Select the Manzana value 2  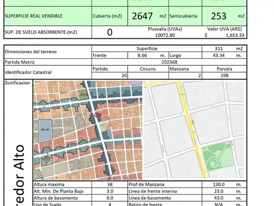click(x=199, y=76)
